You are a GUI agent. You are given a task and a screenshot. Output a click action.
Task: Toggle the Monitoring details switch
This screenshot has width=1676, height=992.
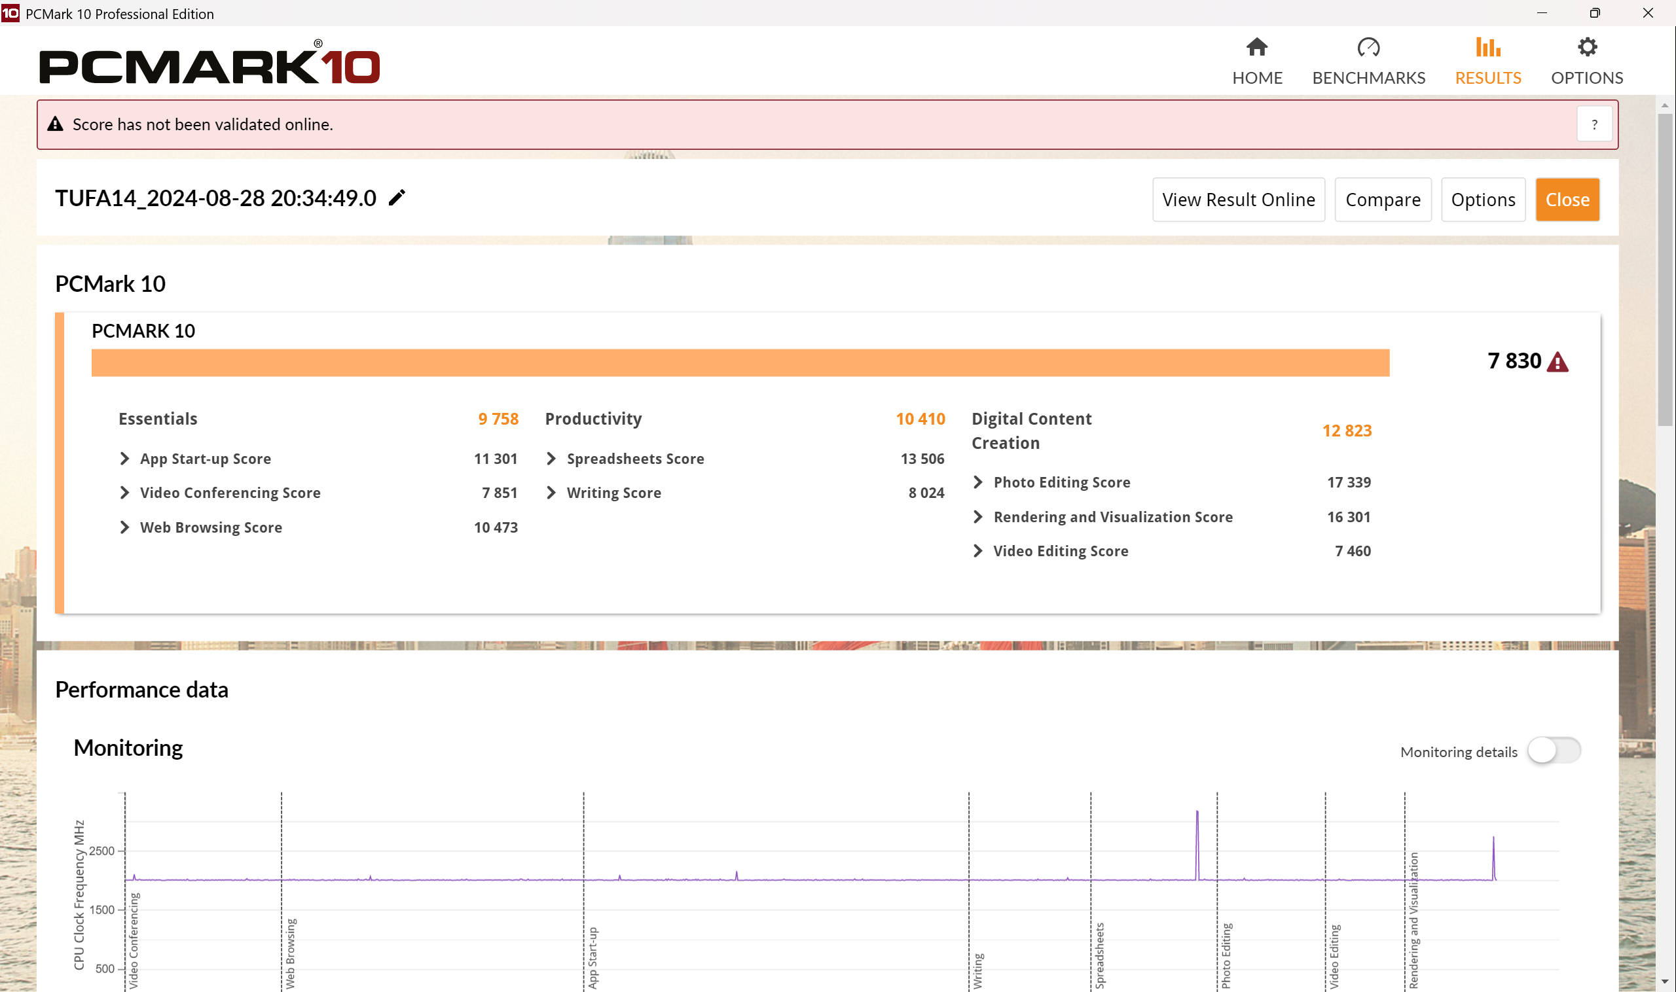[1554, 750]
